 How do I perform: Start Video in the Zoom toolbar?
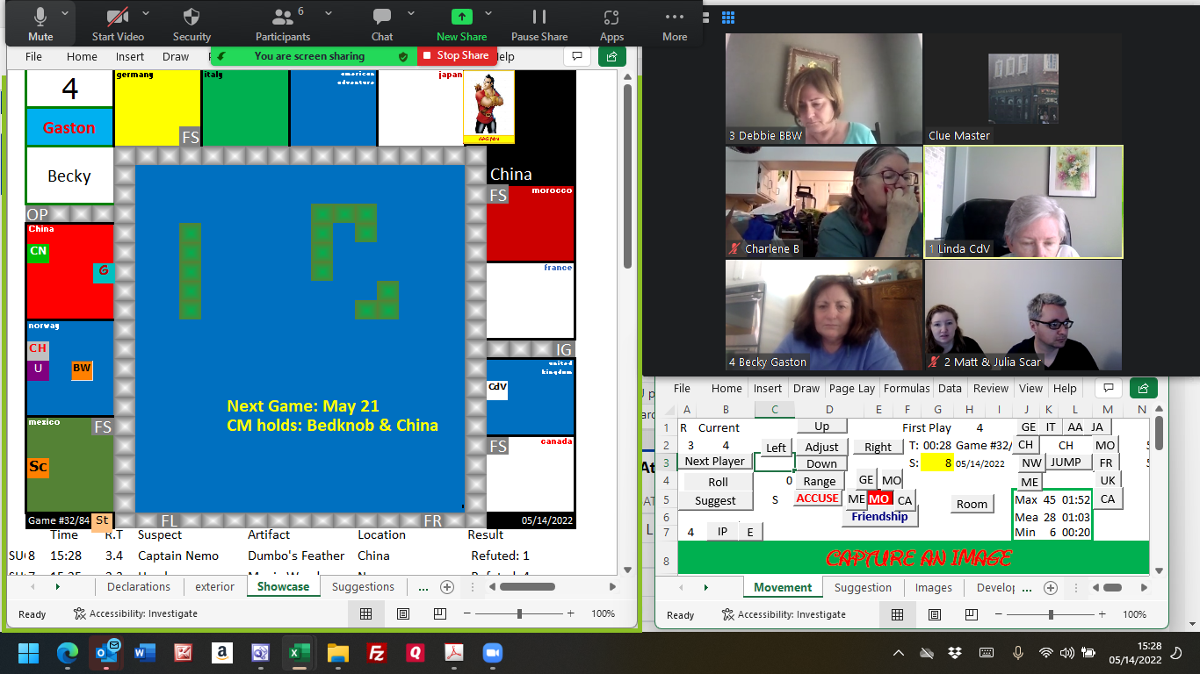coord(118,25)
